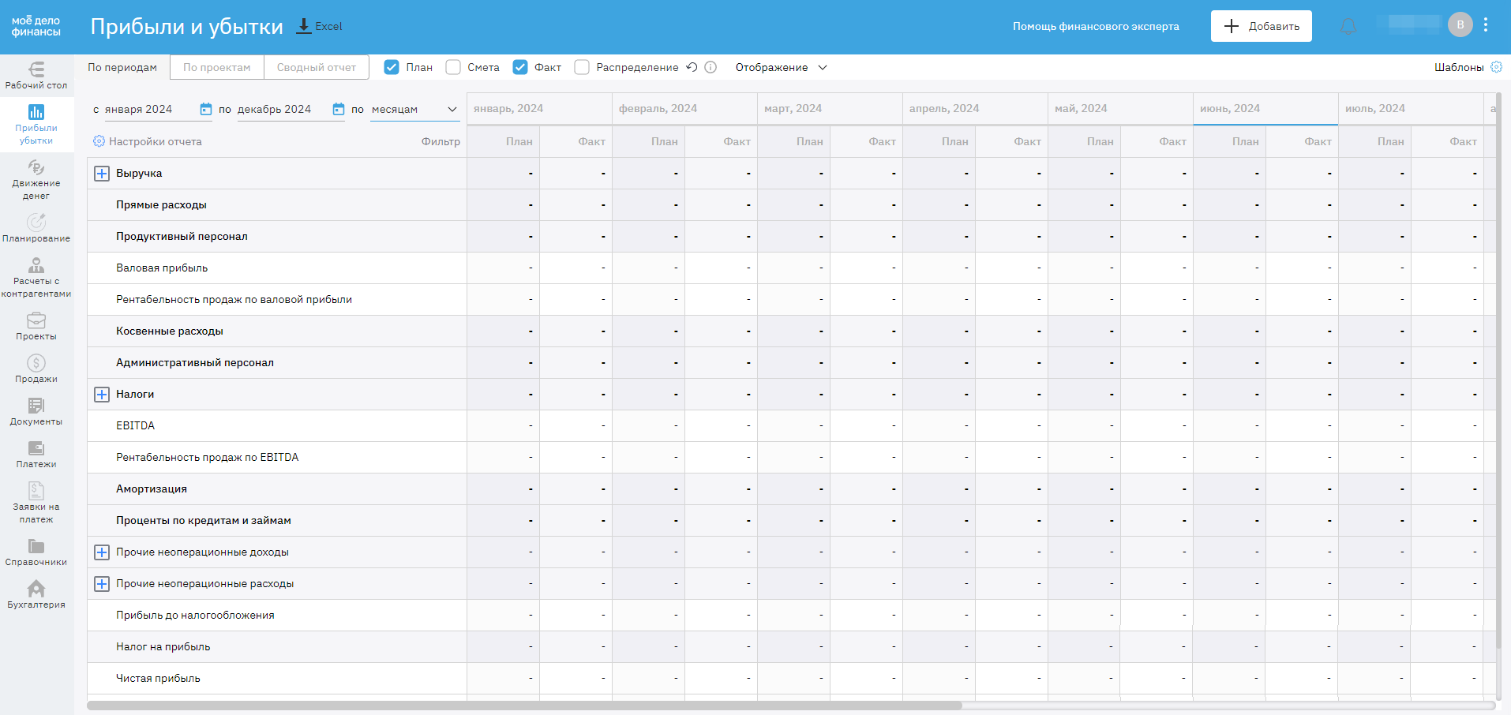
Task: Switch to the Сводный отчет tab
Action: coord(316,67)
